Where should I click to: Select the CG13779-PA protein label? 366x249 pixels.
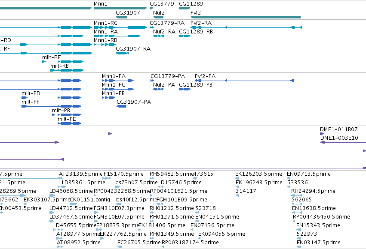pyautogui.click(x=168, y=76)
